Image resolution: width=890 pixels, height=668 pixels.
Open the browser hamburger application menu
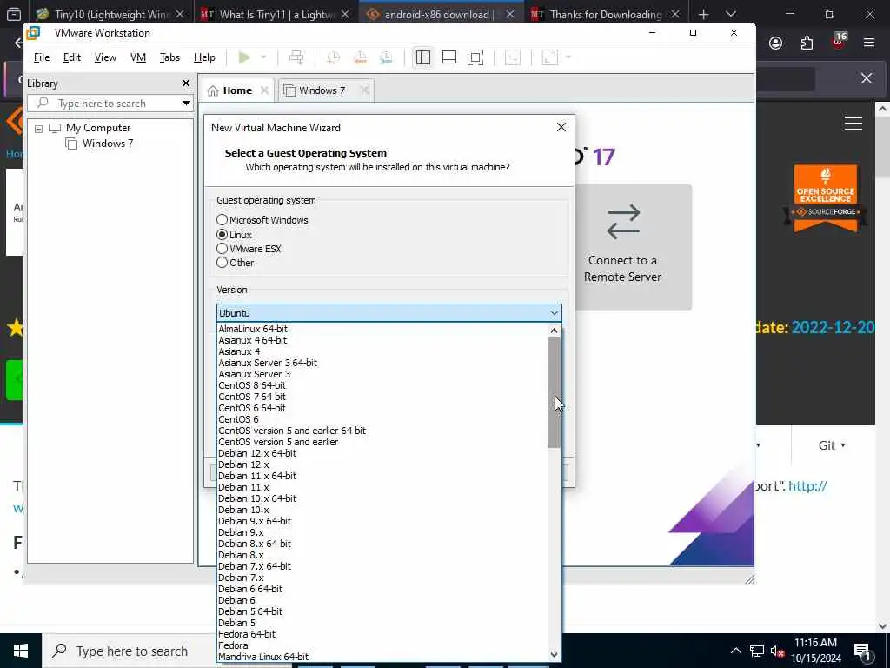point(869,43)
